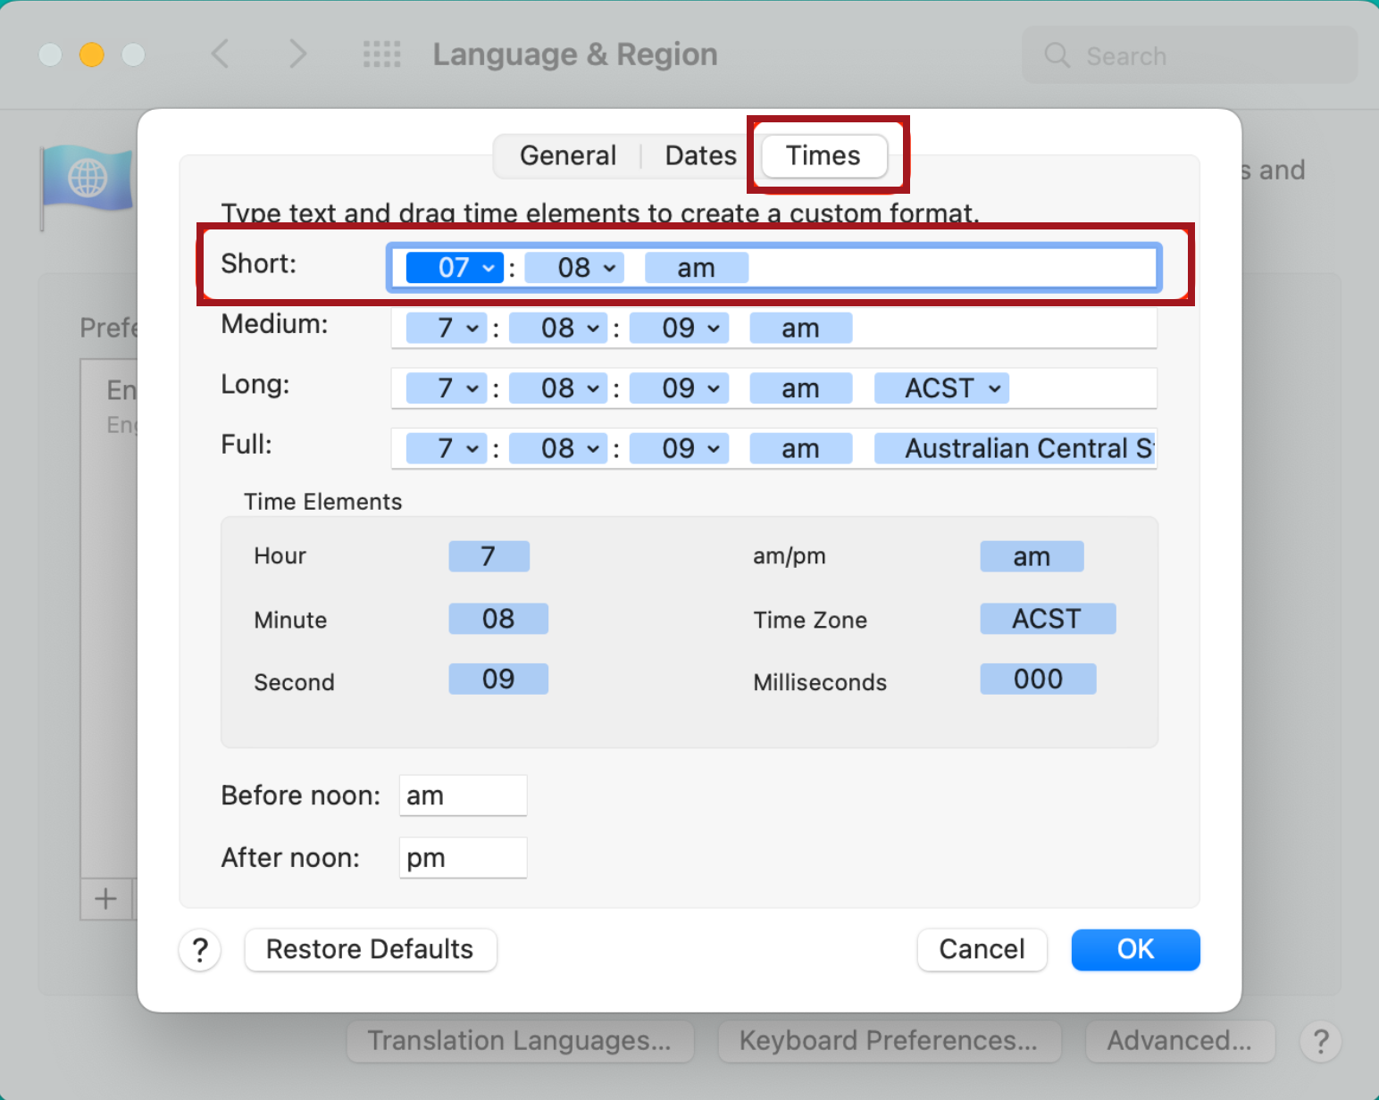This screenshot has height=1100, width=1379.
Task: Click the Time Elements heading text
Action: click(x=323, y=502)
